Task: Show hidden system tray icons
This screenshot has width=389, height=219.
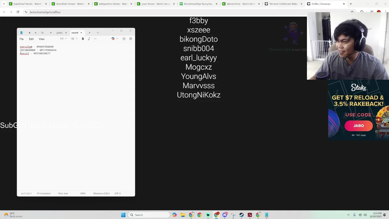Action: (x=348, y=215)
